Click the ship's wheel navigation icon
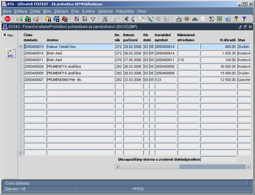 click(187, 19)
